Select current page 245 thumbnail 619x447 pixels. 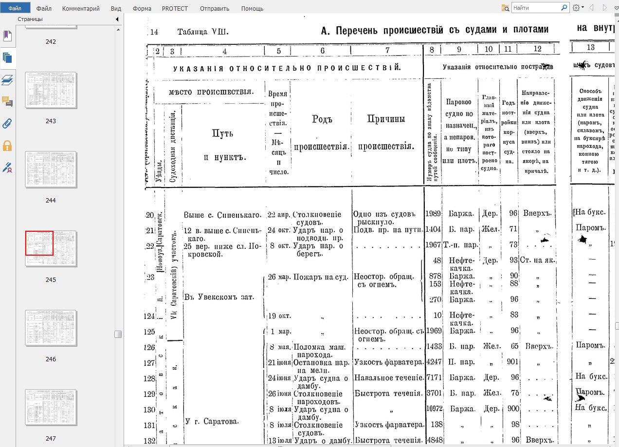pos(51,249)
